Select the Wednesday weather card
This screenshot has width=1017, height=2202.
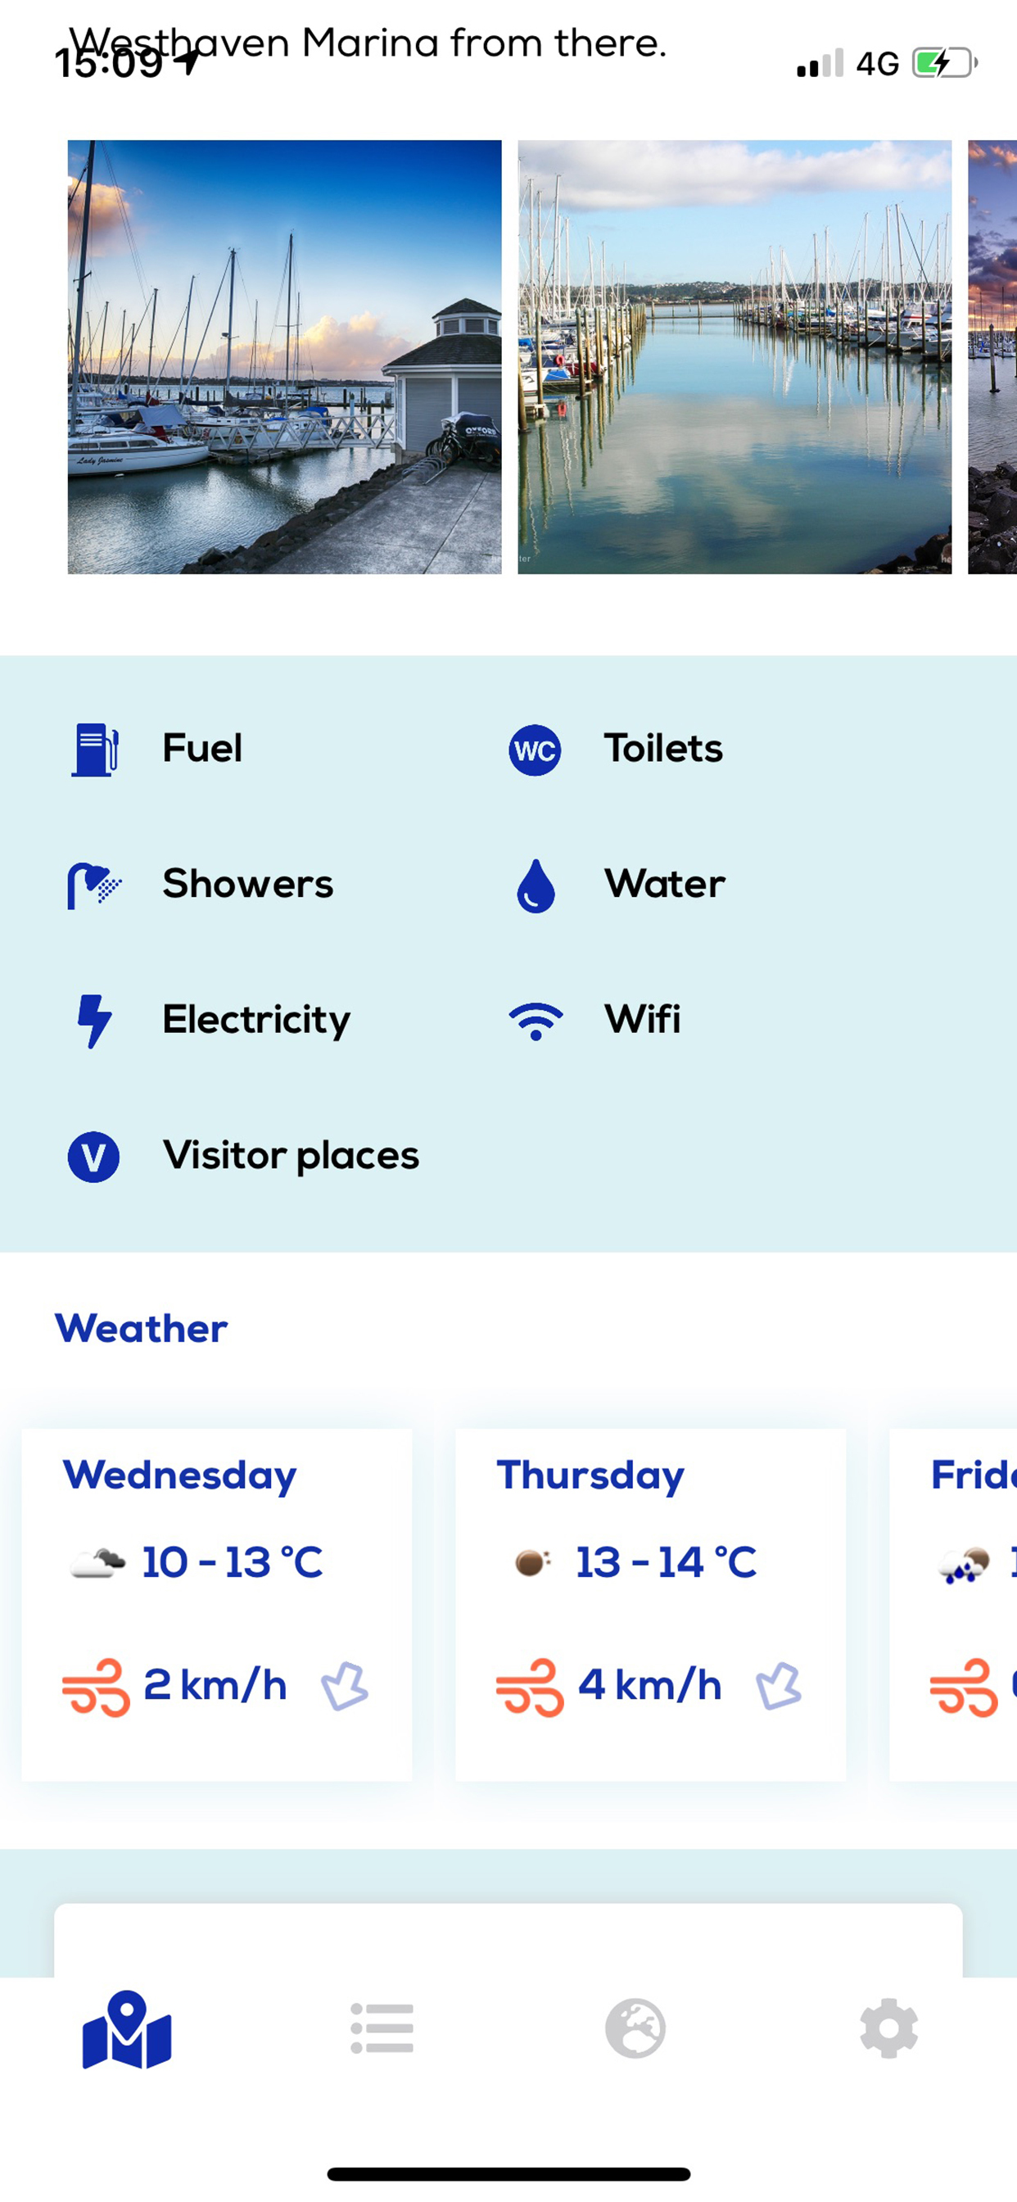tap(217, 1604)
